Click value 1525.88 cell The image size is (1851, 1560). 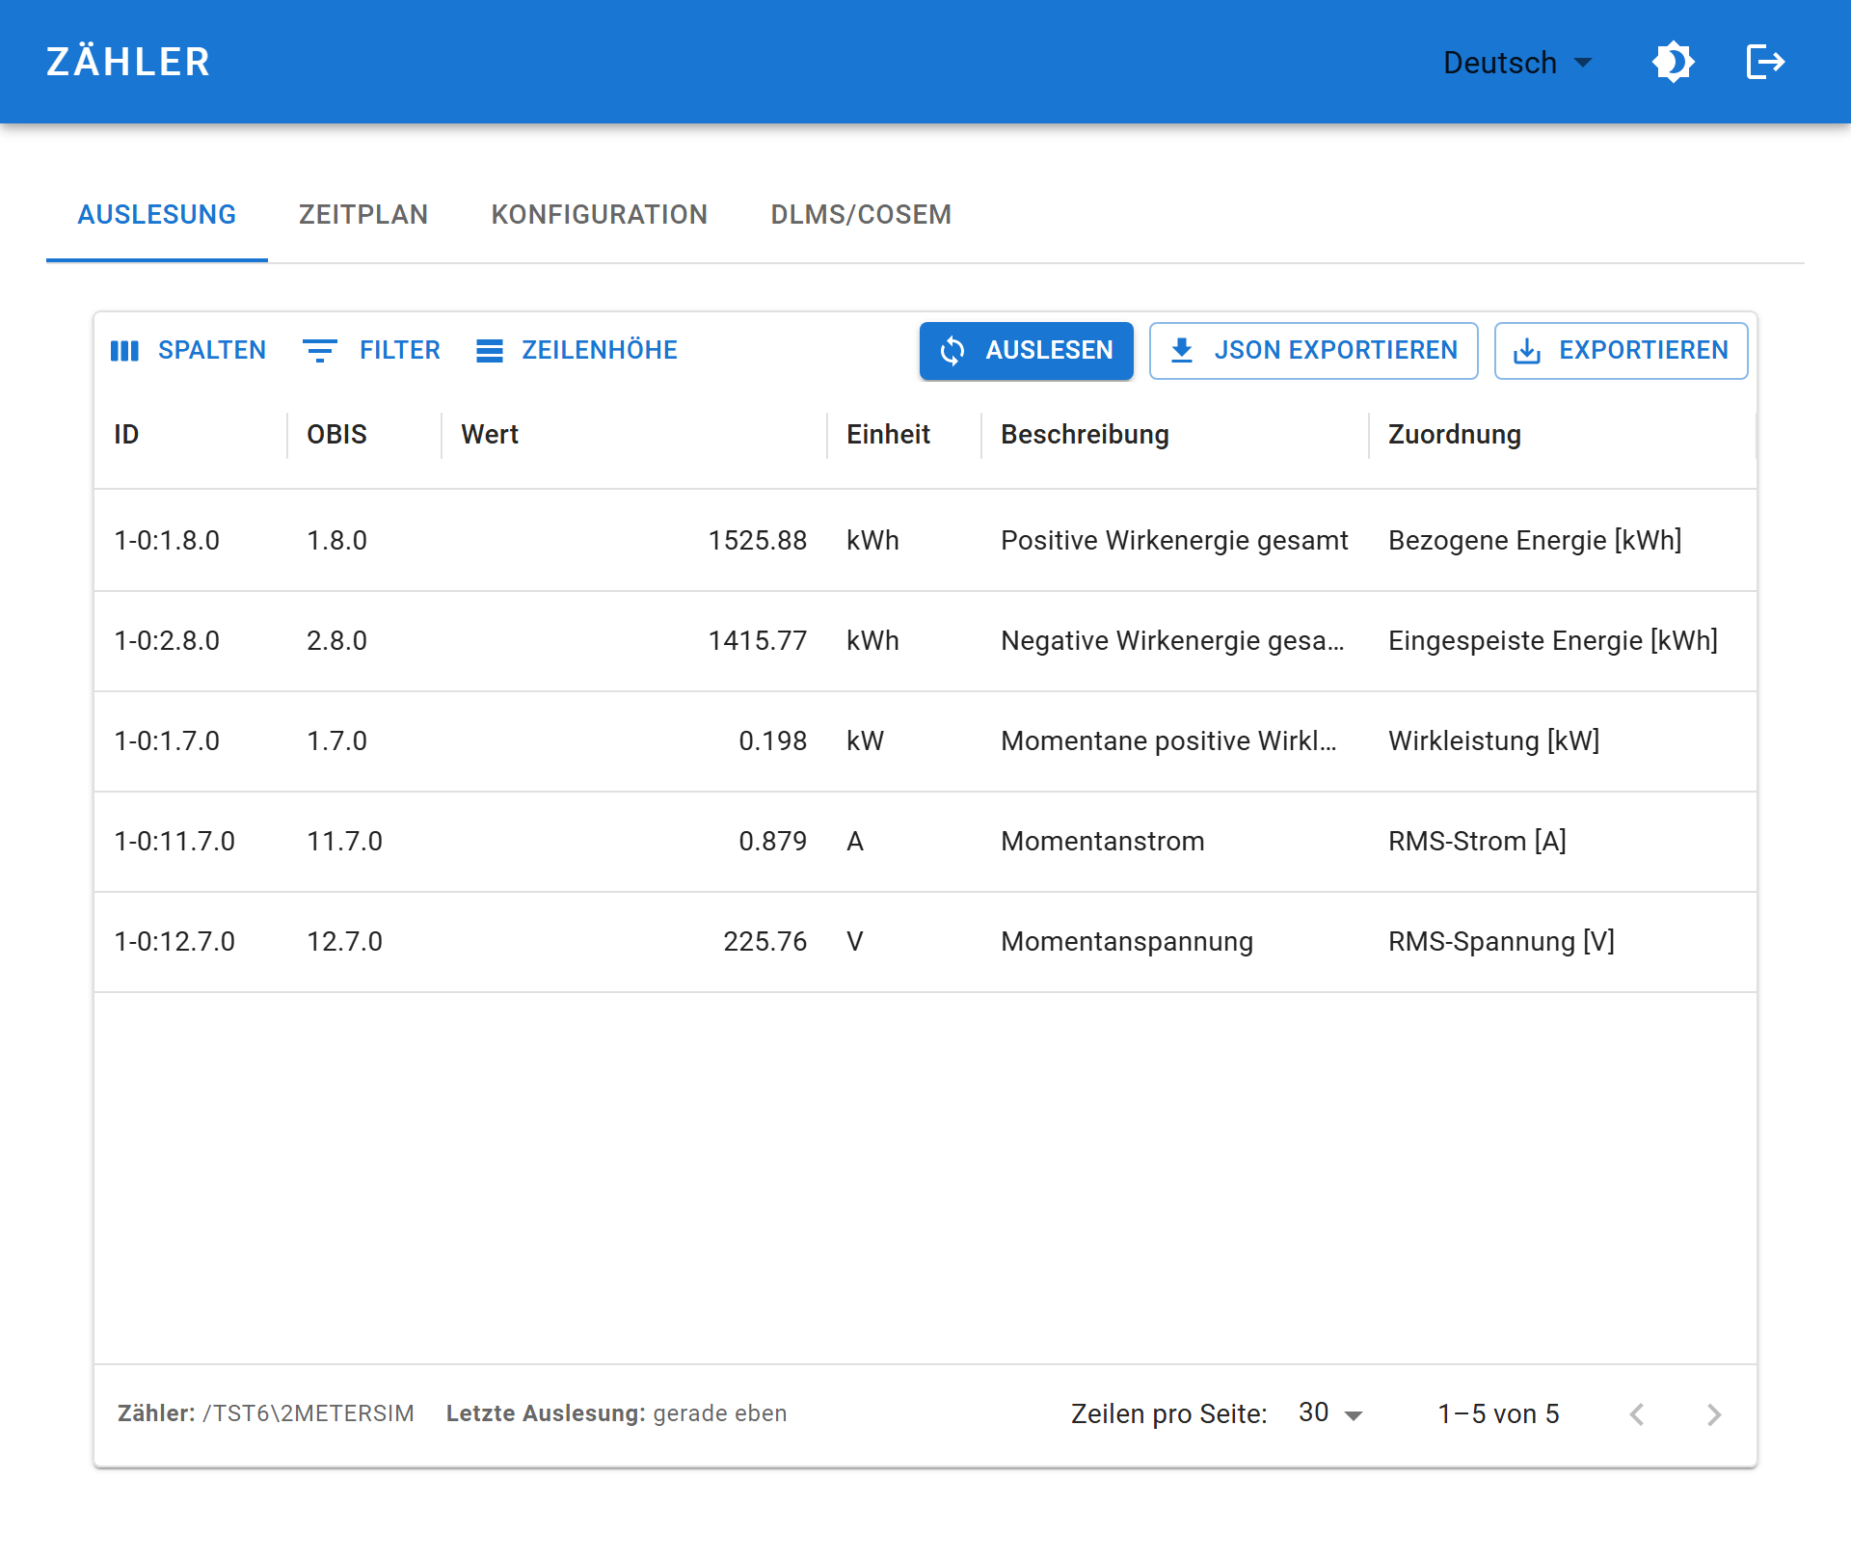(634, 540)
